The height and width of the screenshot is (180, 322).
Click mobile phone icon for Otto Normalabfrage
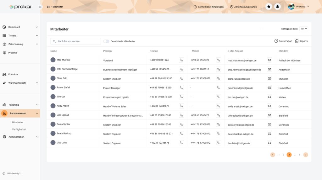pyautogui.click(x=219, y=69)
